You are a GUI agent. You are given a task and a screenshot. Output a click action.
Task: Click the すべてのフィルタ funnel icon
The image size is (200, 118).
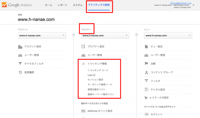(x=20, y=64)
